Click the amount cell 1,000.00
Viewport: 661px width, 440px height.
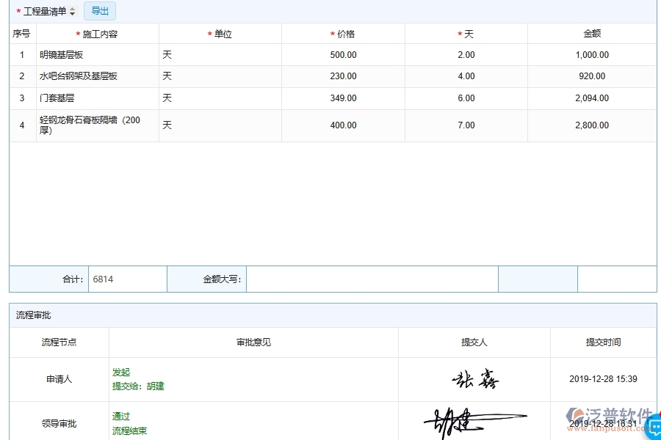pyautogui.click(x=592, y=55)
